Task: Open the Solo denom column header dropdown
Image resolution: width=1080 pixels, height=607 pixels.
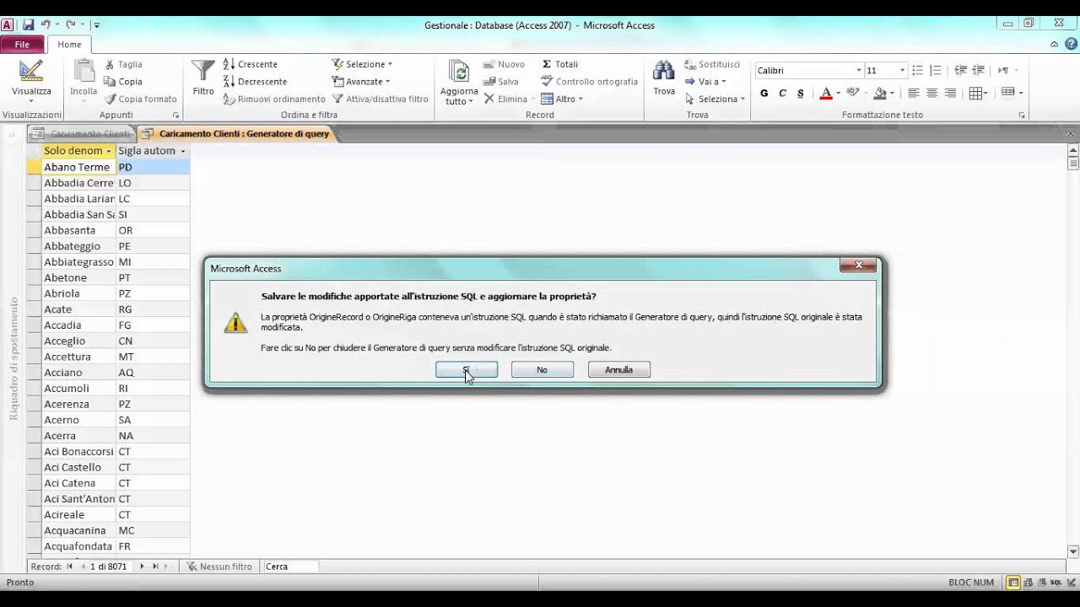Action: pyautogui.click(x=109, y=151)
